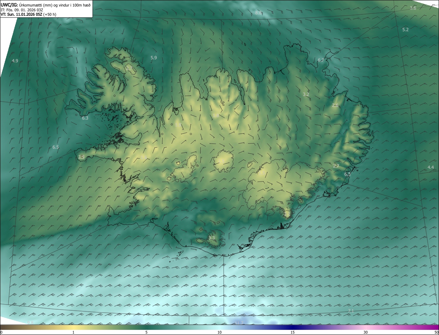Select the 3.3 value on the glacier
Screen dimensions: 439x335
[212, 238]
